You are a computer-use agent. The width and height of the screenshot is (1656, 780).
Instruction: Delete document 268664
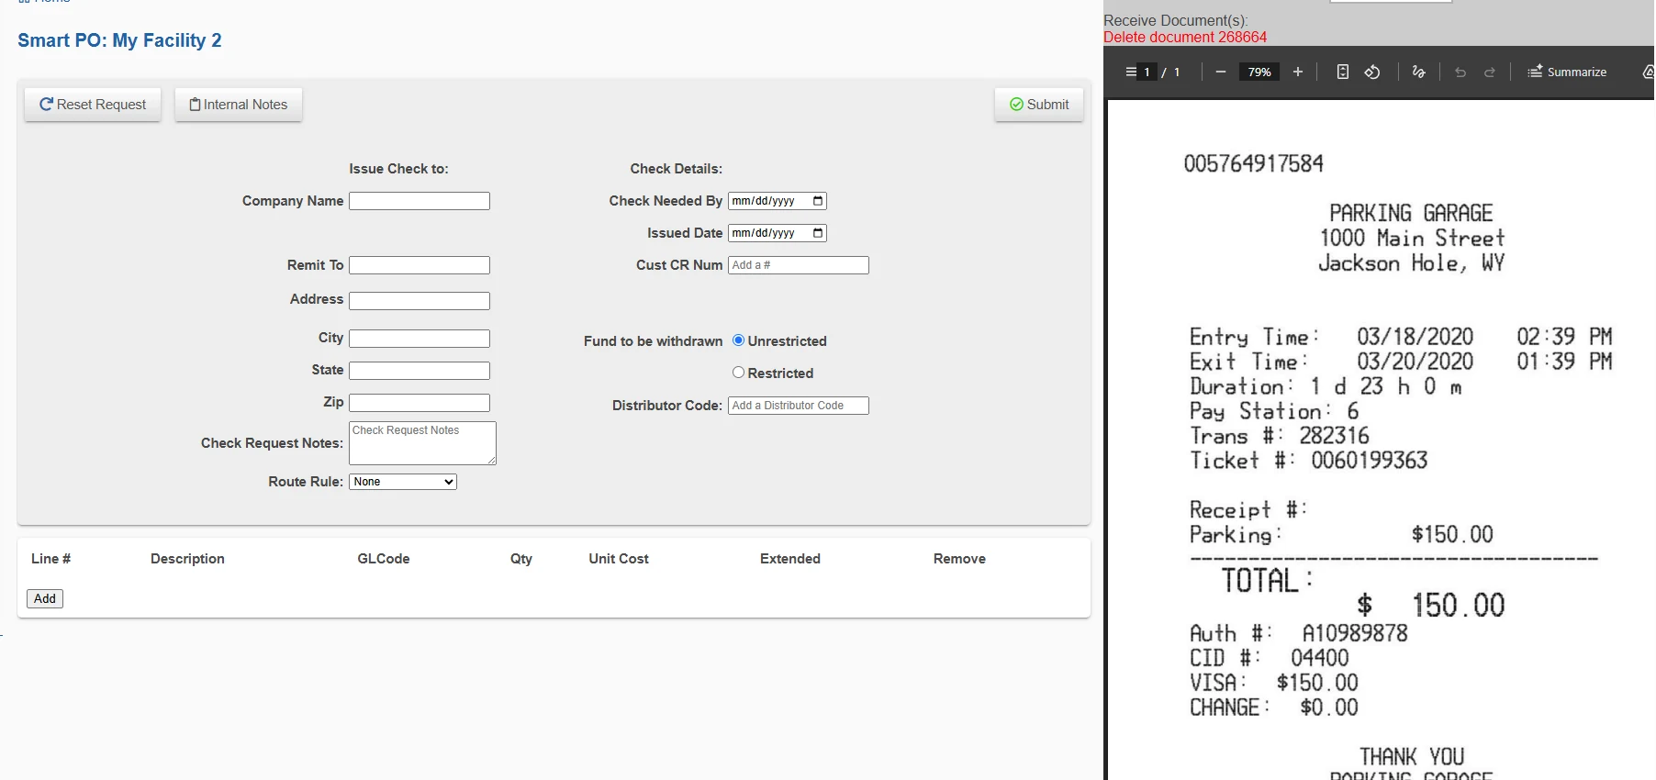tap(1185, 37)
